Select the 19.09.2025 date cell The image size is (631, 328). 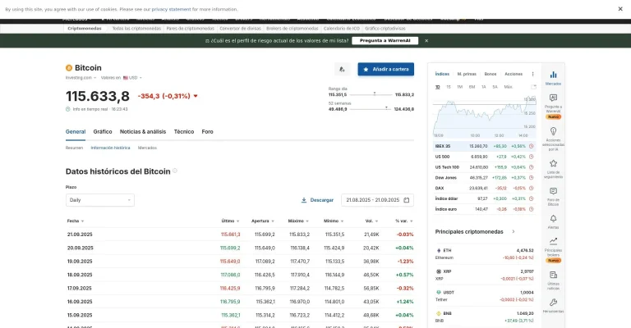coord(80,262)
